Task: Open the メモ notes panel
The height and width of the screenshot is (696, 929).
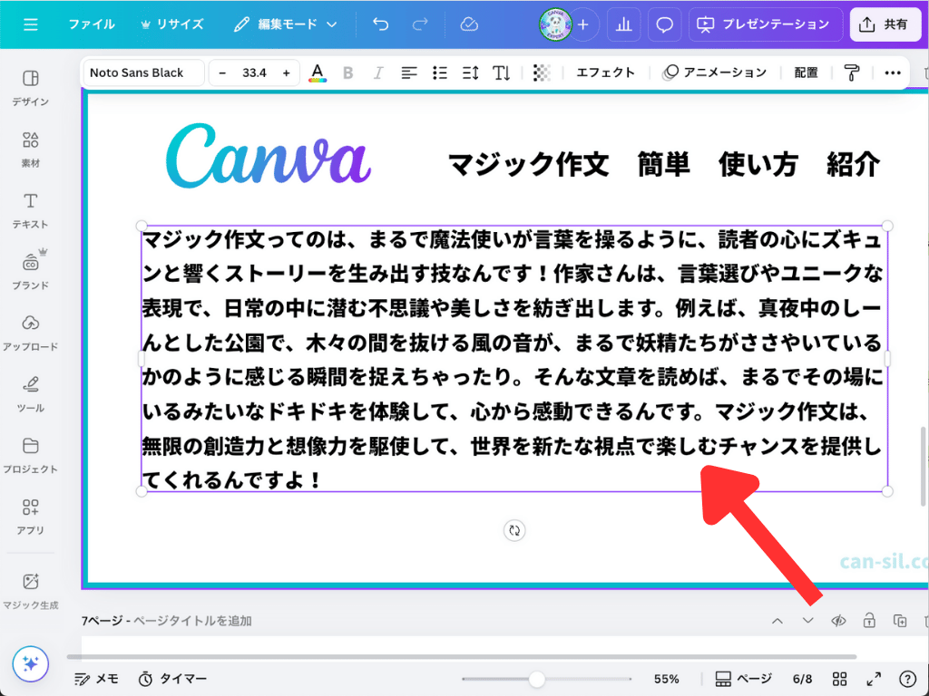Action: (96, 679)
